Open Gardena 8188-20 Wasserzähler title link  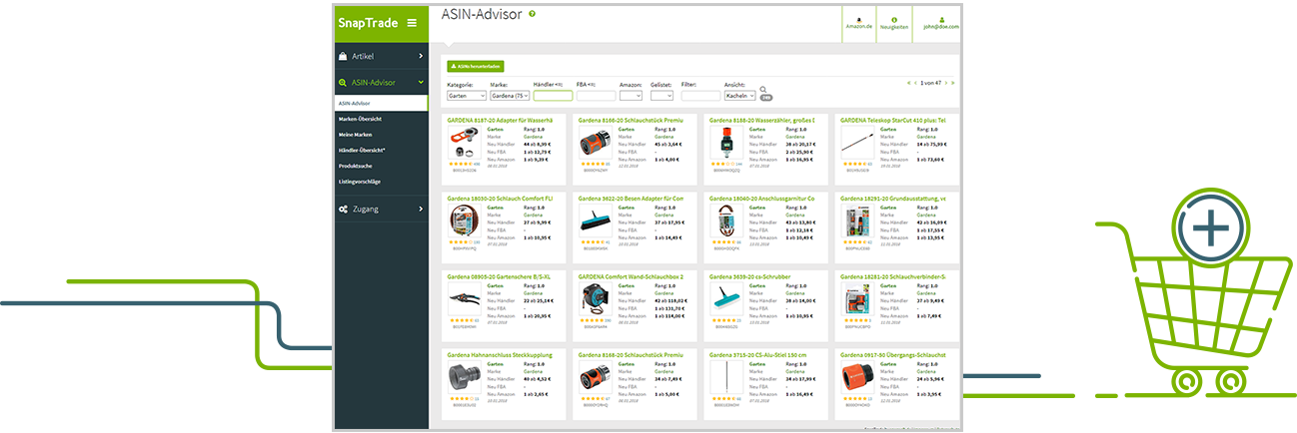tap(761, 120)
